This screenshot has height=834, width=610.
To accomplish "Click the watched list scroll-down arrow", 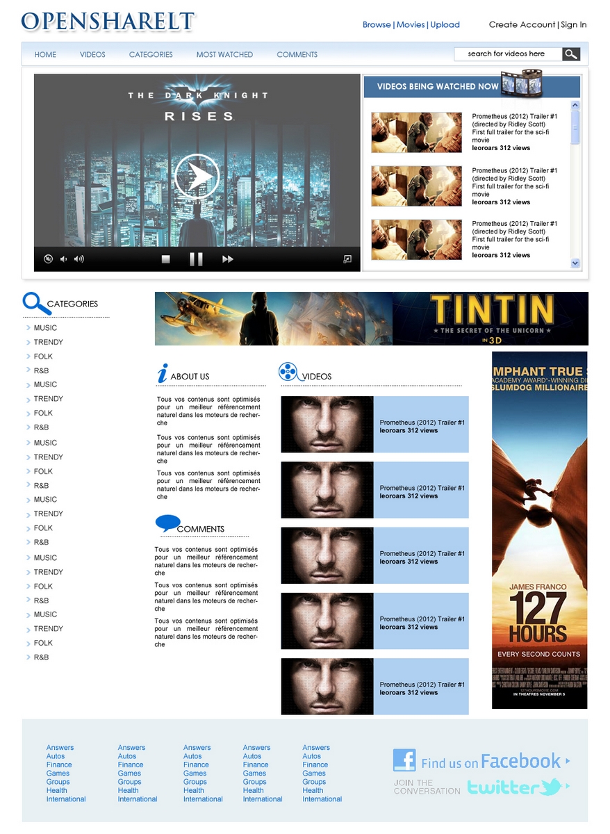I will (x=575, y=263).
